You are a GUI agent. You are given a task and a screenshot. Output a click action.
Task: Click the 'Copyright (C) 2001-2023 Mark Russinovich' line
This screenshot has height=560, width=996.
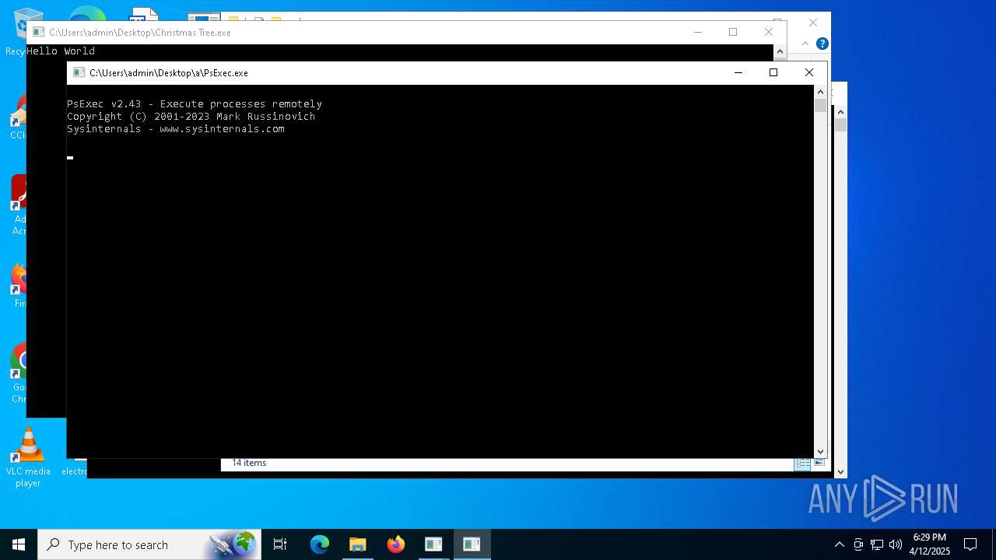[191, 117]
